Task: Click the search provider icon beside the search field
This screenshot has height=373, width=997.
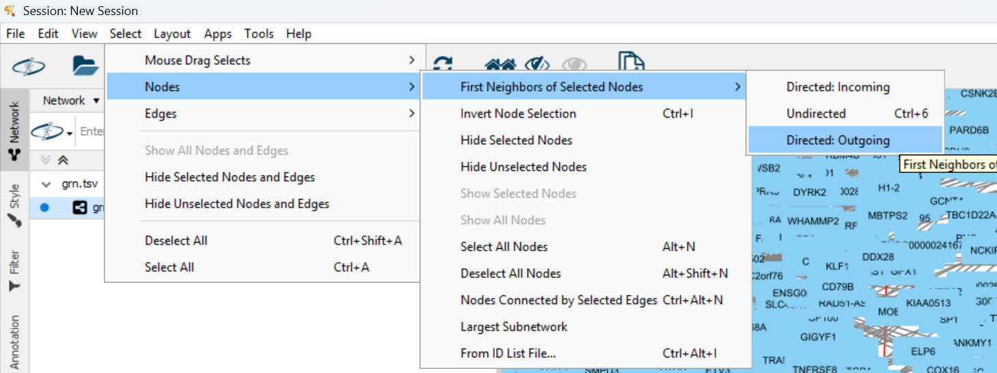Action: pos(53,130)
